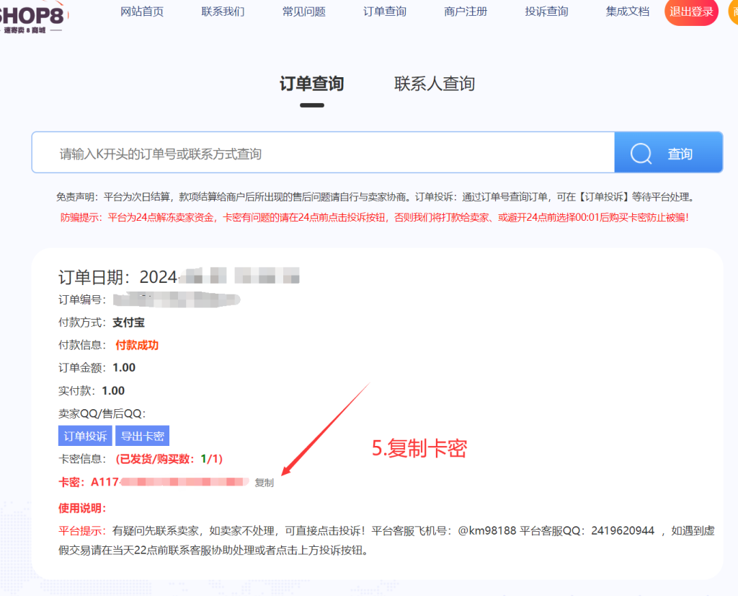Screen dimensions: 738x596
Task: Open 常见问题 menu item
Action: tap(304, 12)
